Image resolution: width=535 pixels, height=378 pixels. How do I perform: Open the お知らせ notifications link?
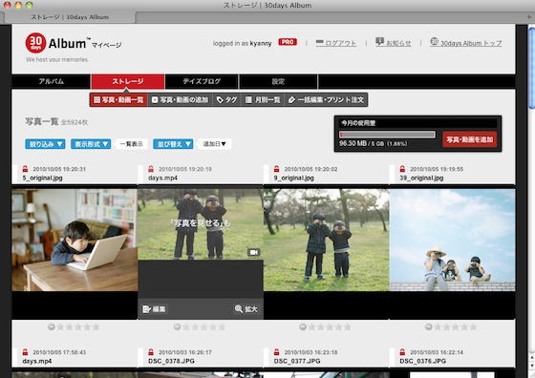pyautogui.click(x=393, y=43)
